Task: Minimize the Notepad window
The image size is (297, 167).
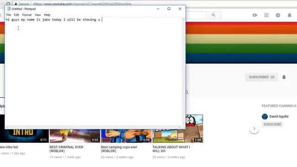Action: pyautogui.click(x=158, y=9)
